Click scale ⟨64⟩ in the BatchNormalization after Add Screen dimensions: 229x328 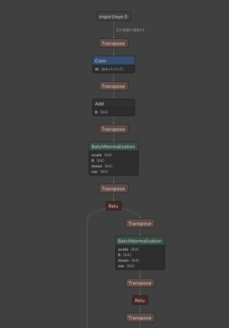(x=102, y=155)
